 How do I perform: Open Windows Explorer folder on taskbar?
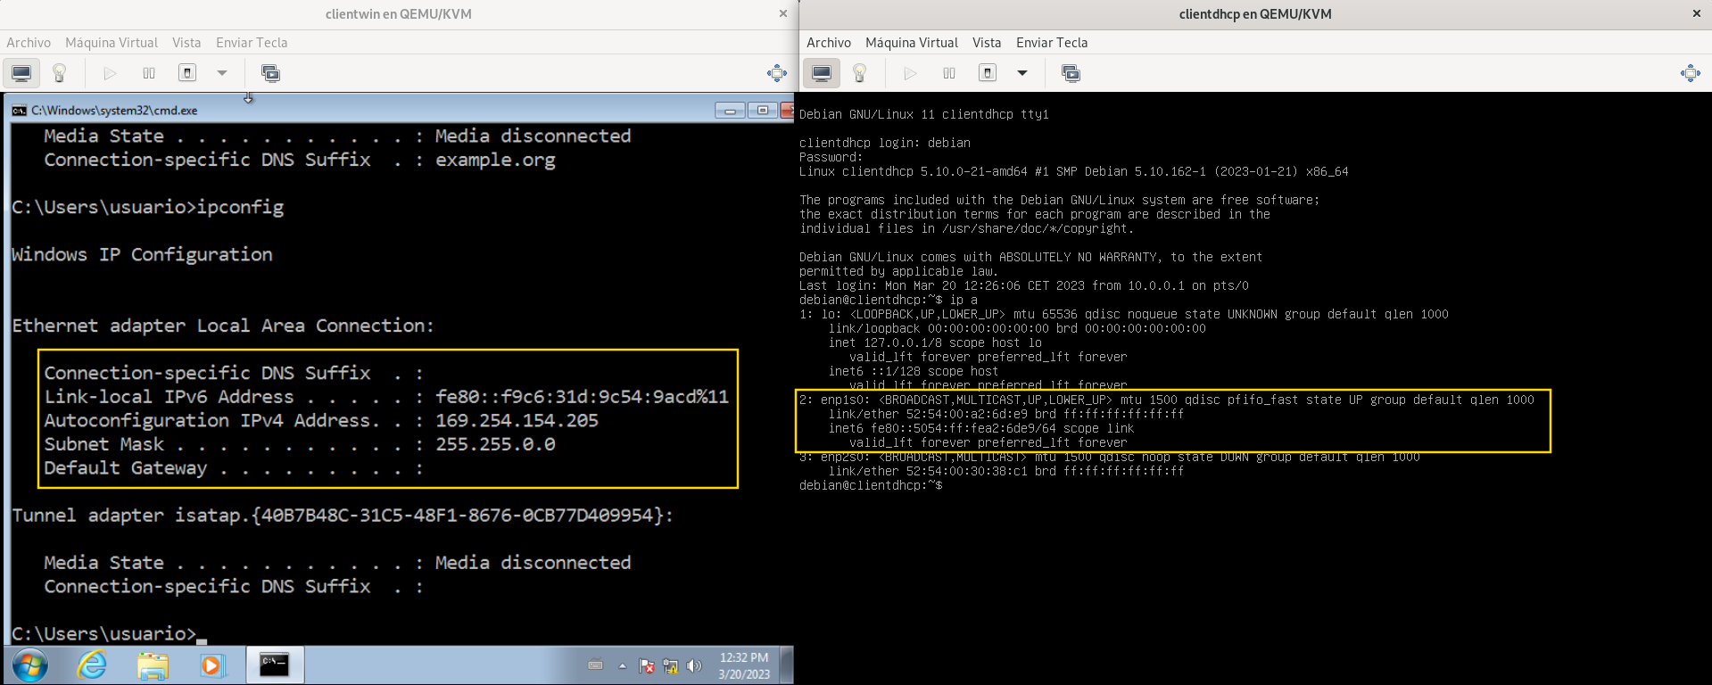click(153, 665)
